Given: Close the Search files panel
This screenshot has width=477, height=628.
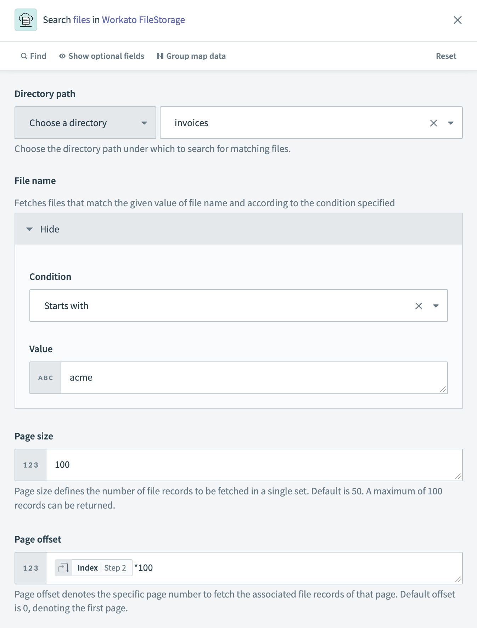Looking at the screenshot, I should click(458, 20).
